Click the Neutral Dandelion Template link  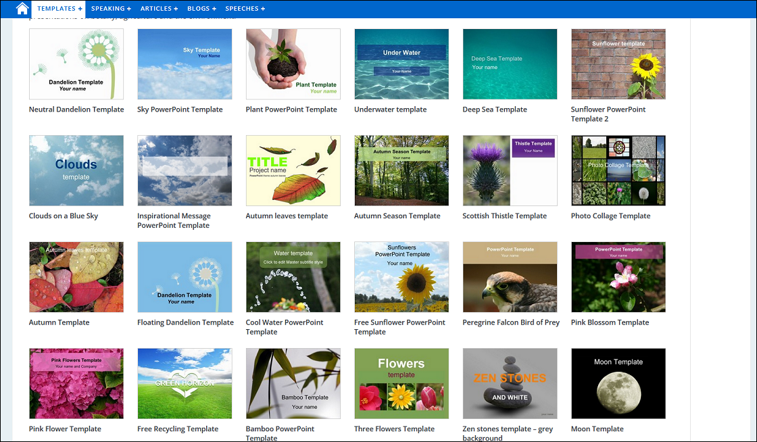point(76,109)
